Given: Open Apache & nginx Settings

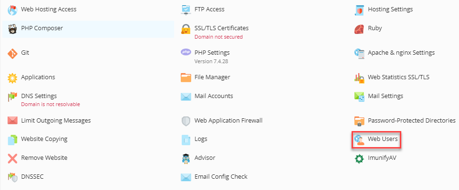Looking at the screenshot, I should point(401,52).
